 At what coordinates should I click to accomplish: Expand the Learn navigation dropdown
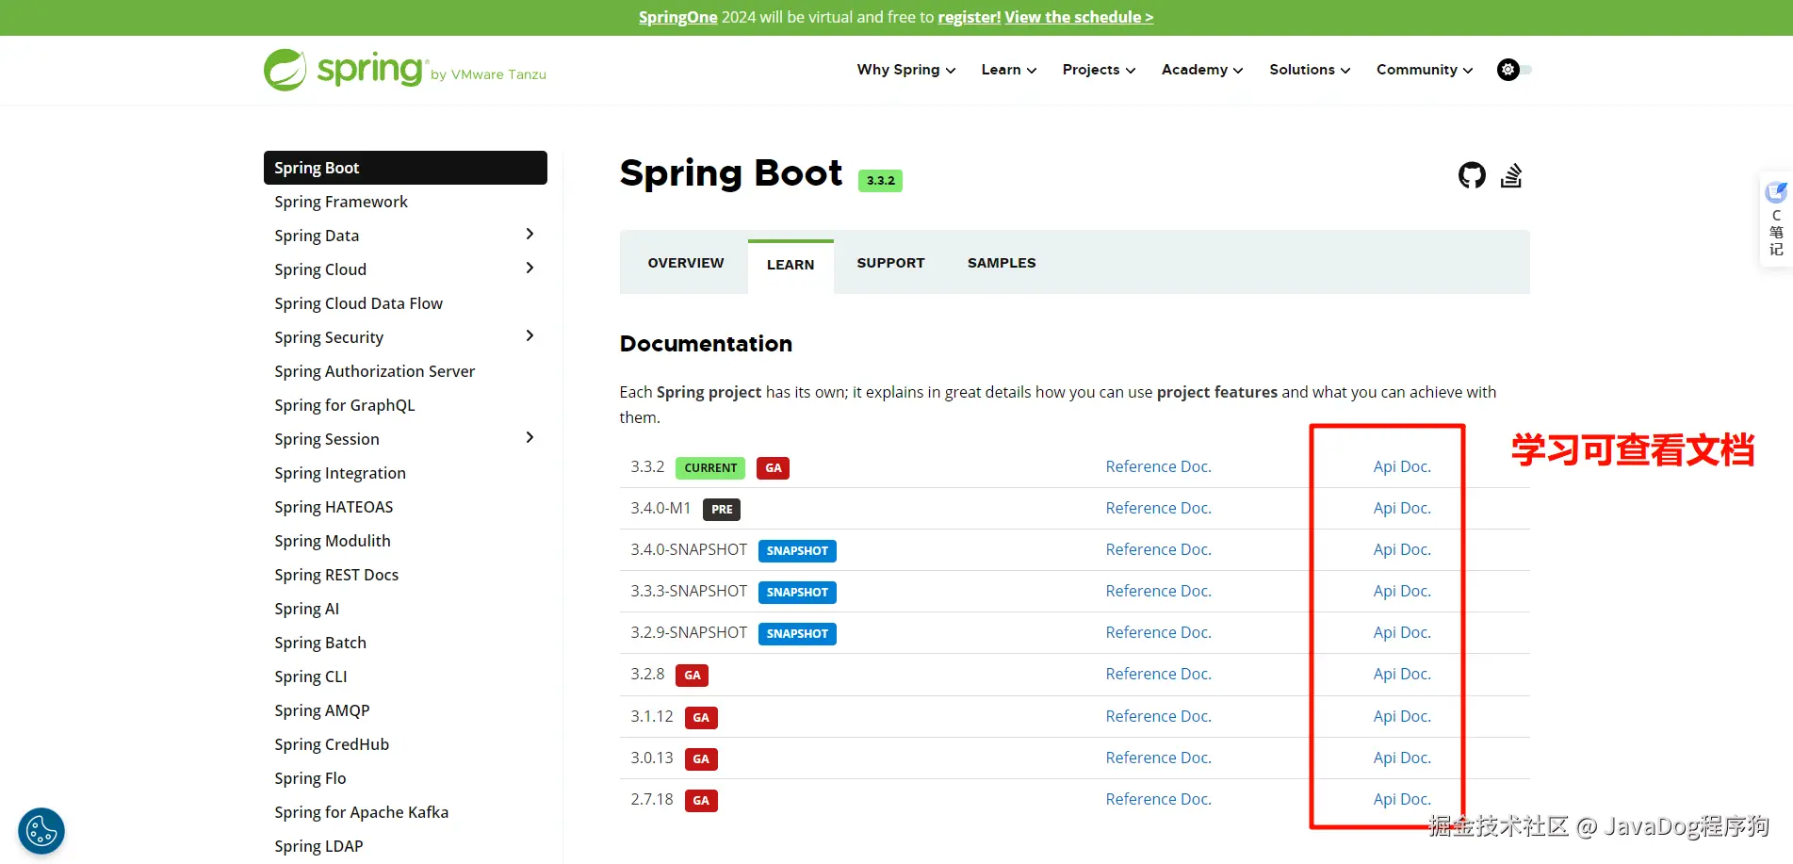pos(1009,70)
